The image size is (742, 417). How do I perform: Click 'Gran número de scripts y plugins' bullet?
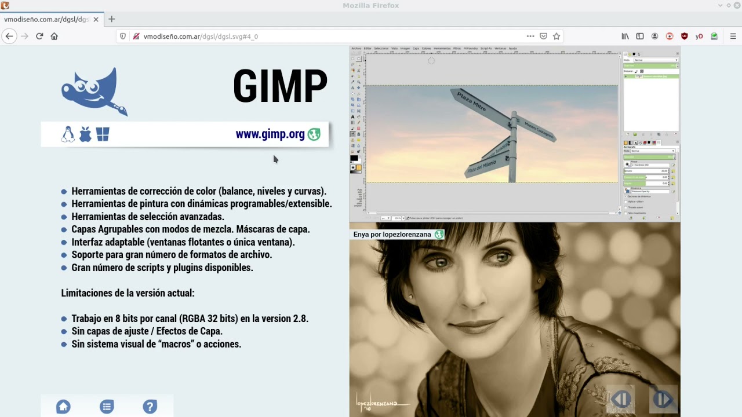tap(162, 268)
